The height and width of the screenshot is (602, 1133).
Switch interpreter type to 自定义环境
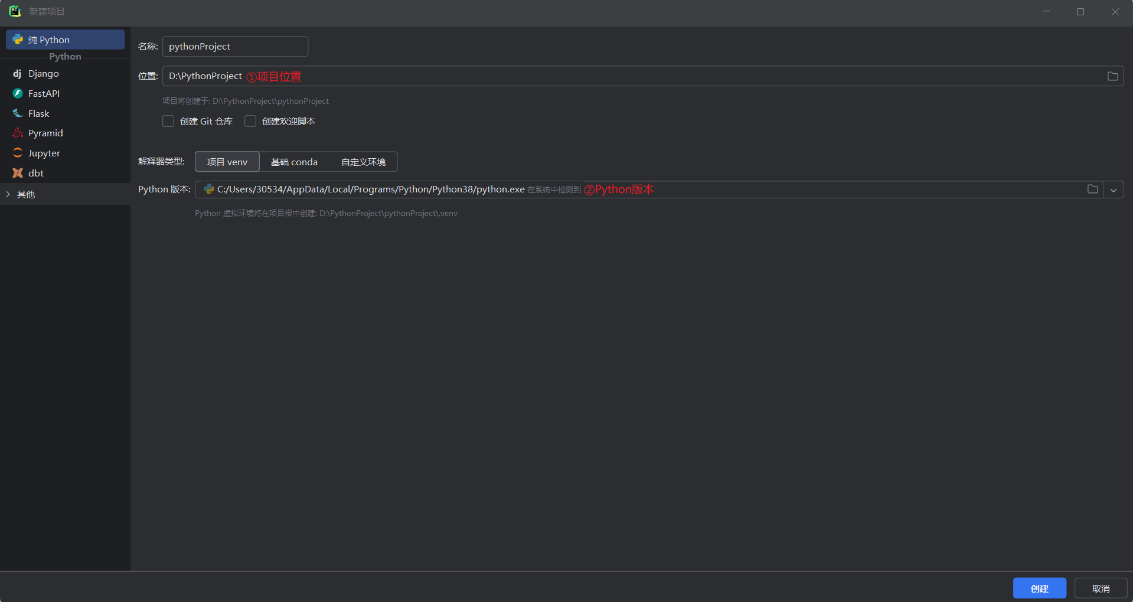pyautogui.click(x=363, y=162)
